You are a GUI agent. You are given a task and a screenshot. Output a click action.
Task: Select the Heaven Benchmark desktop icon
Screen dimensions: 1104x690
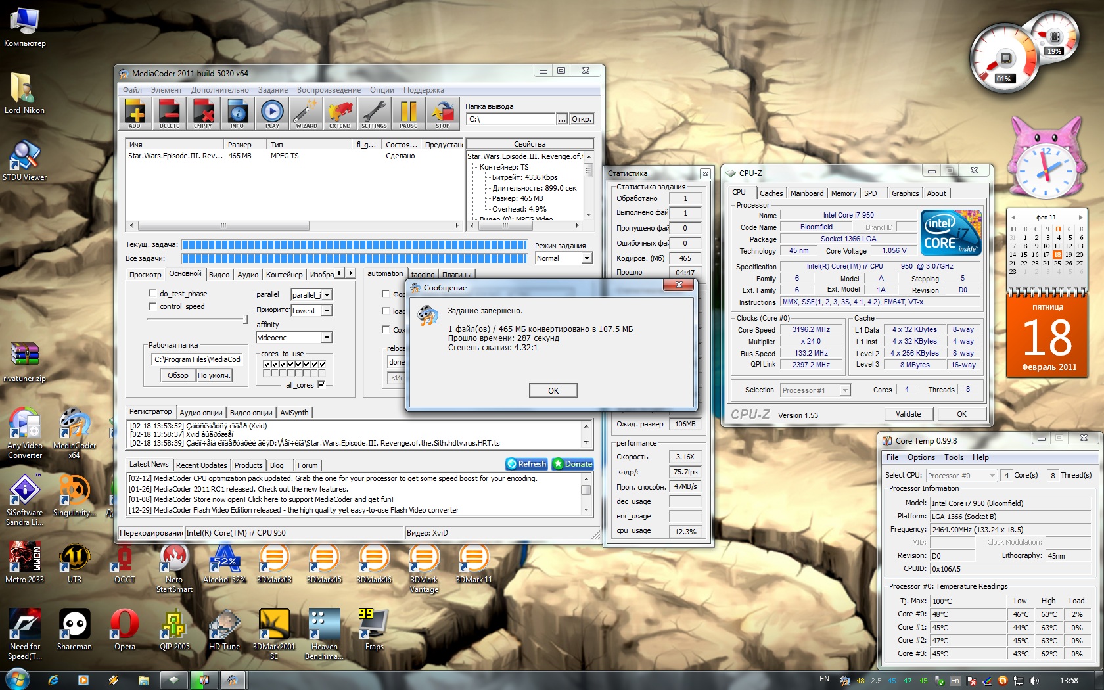[324, 633]
